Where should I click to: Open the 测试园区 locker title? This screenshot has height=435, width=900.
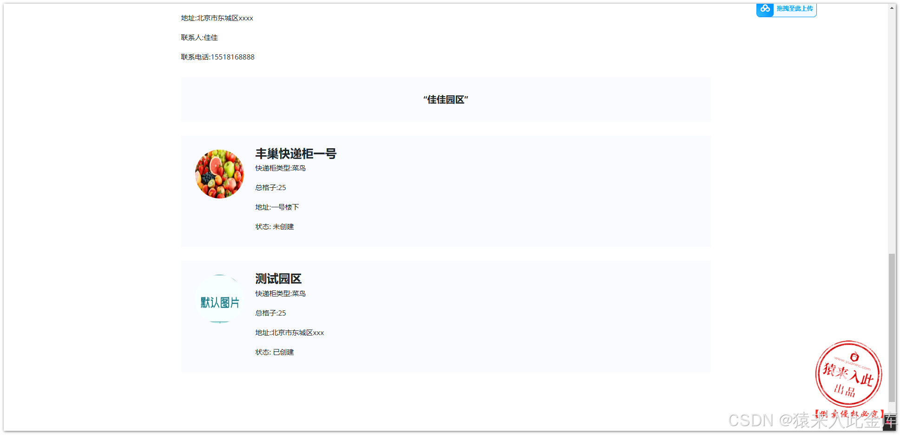pyautogui.click(x=278, y=279)
